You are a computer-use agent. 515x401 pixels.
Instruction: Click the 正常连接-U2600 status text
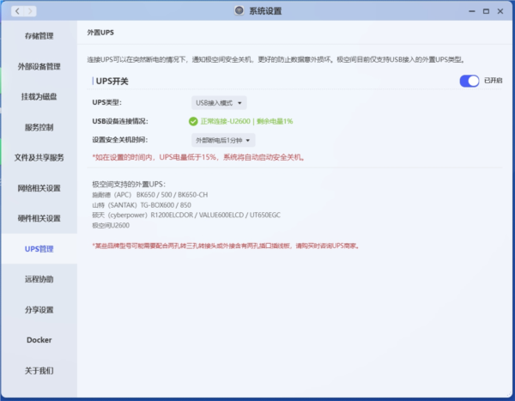click(225, 121)
